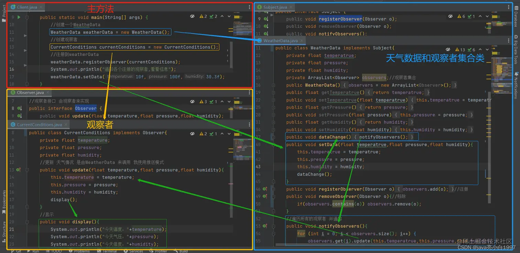Close the WeatherData.java tab
This screenshot has height=253, width=520.
point(301,41)
